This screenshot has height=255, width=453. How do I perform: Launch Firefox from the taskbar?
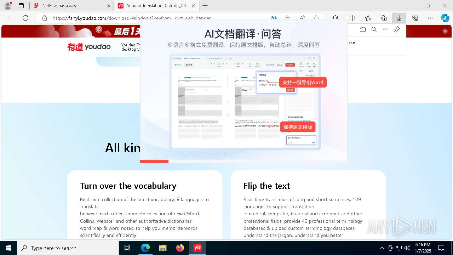(x=180, y=248)
